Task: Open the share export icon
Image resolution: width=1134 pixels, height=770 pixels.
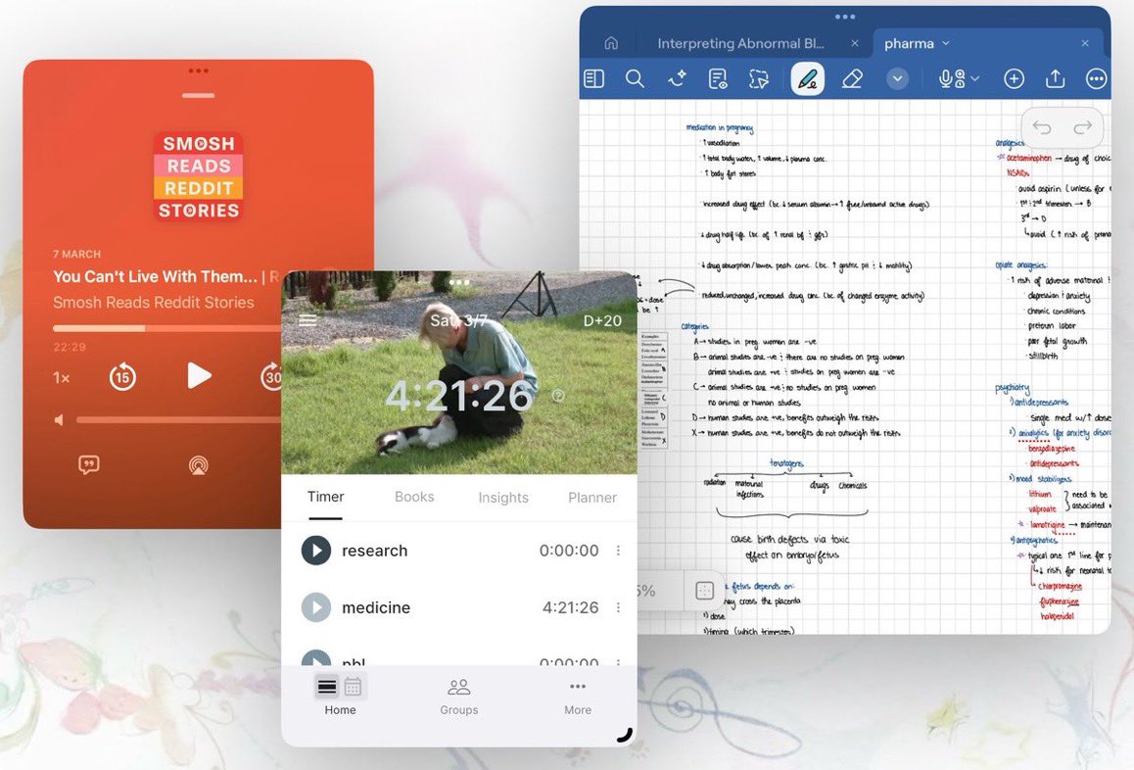Action: coord(1056,78)
